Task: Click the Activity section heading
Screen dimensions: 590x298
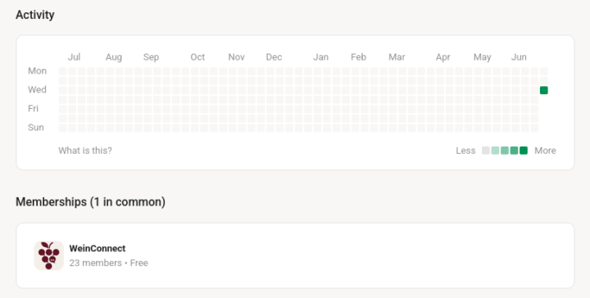Action: click(35, 15)
